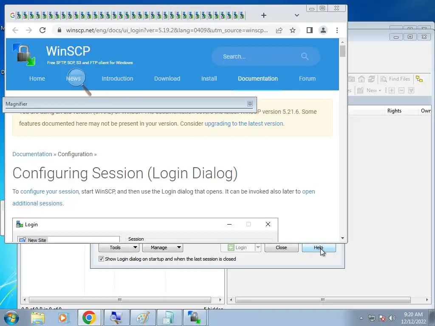Open the Install nav item

[209, 79]
